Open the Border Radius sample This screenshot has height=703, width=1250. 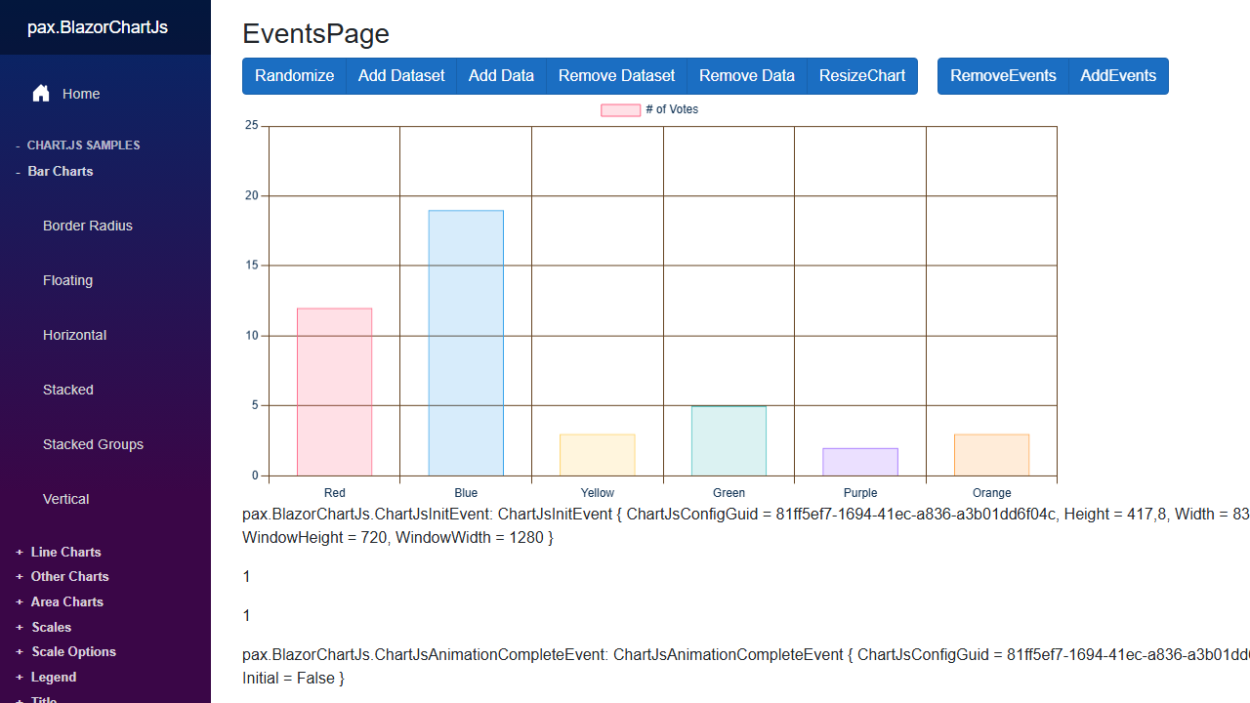(88, 226)
